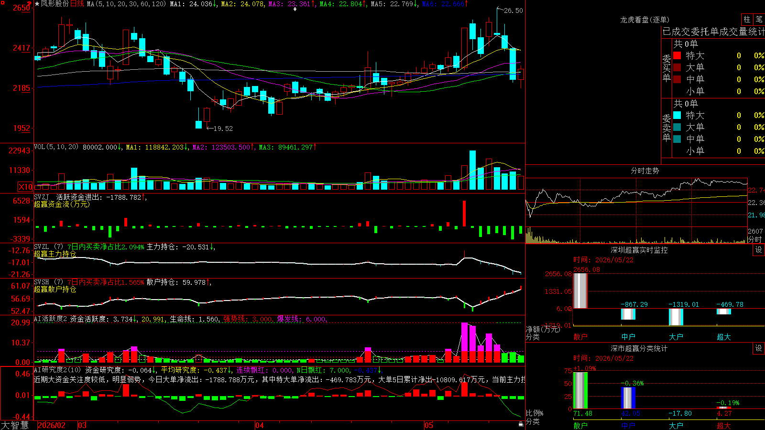Click the 散户 bar showing 2656.08
Screen dimensions: 765x430
pos(580,291)
